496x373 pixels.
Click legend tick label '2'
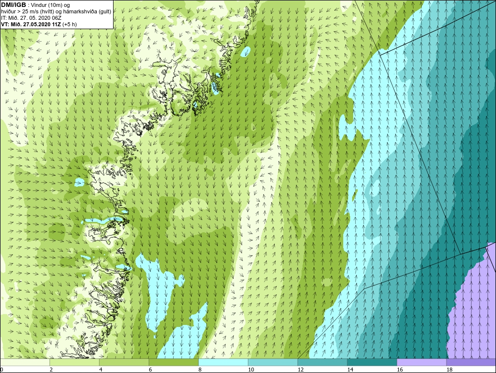(51, 370)
